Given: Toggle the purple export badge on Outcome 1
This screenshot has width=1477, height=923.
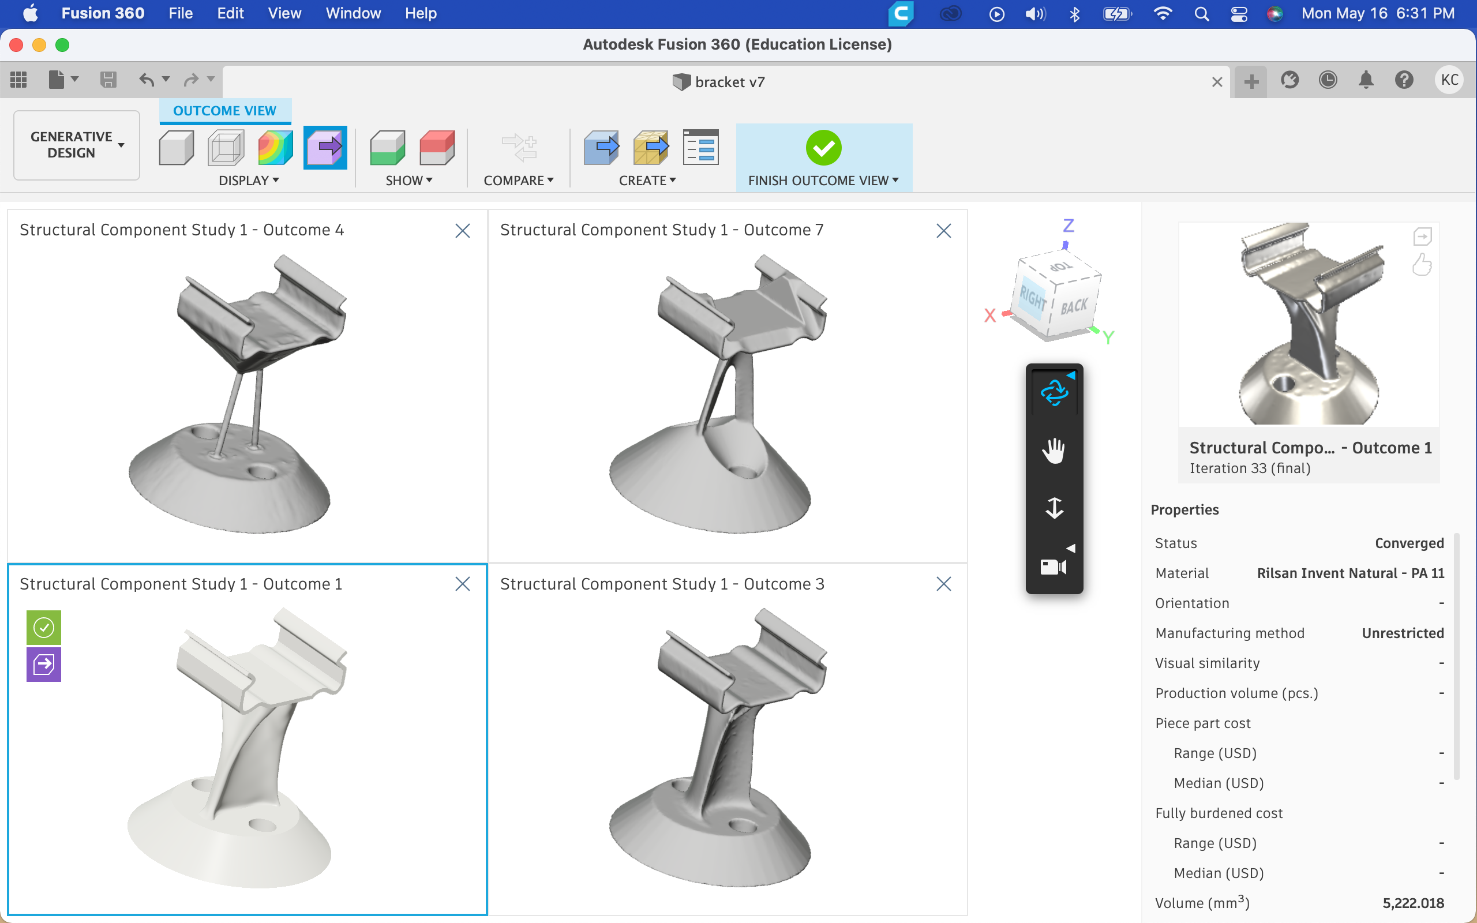Looking at the screenshot, I should 44,664.
